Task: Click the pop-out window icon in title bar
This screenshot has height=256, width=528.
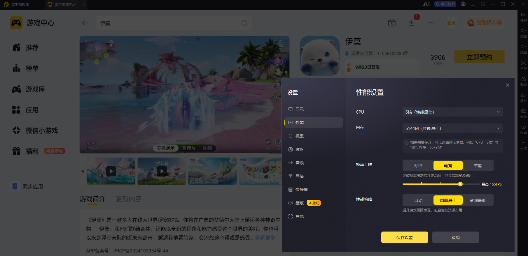Action: click(x=483, y=4)
